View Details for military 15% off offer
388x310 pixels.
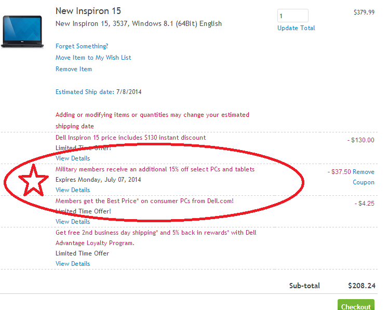[x=73, y=190]
